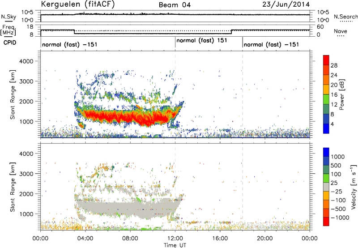Click the '18' tick of the frequency panel
The width and height of the screenshot is (358, 248).
tap(30, 27)
